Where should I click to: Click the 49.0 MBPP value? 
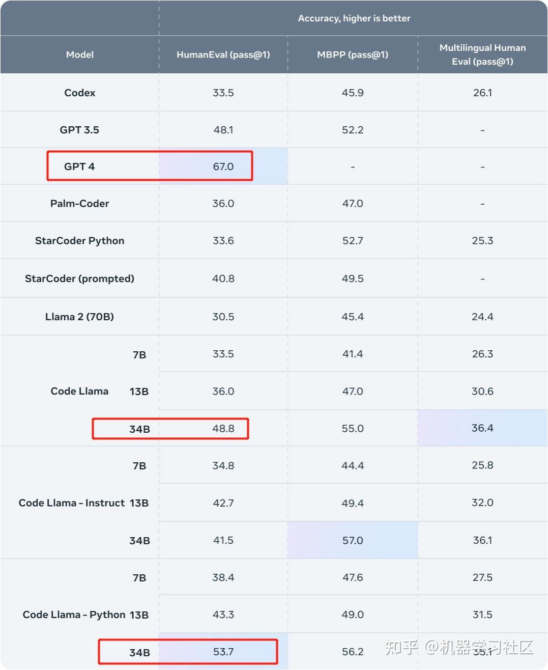pyautogui.click(x=353, y=615)
